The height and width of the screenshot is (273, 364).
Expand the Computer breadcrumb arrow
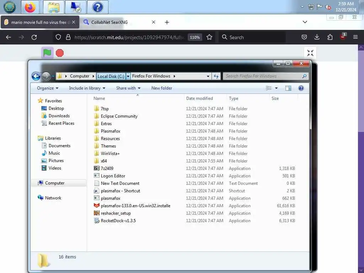pos(93,76)
